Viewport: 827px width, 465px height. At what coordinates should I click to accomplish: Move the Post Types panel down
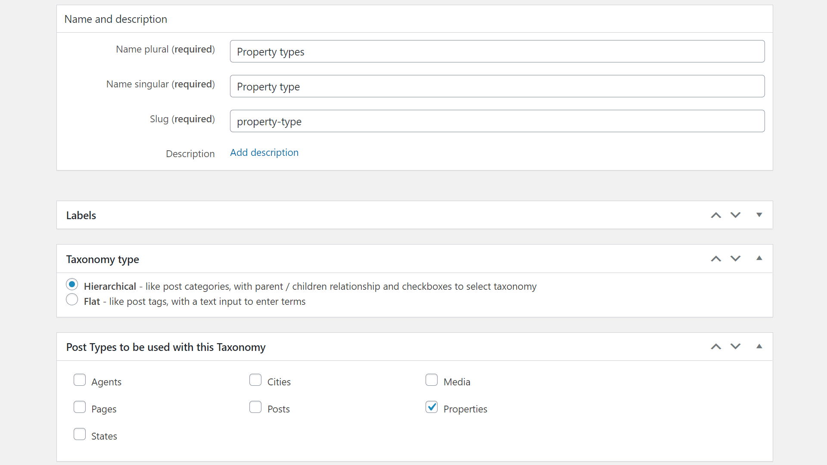736,347
